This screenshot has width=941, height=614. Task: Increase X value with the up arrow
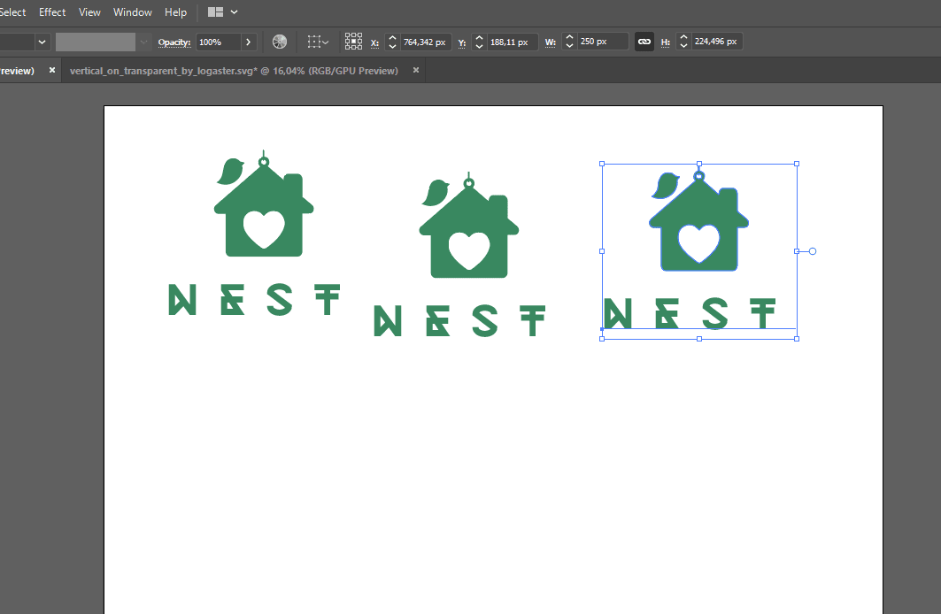pos(392,38)
